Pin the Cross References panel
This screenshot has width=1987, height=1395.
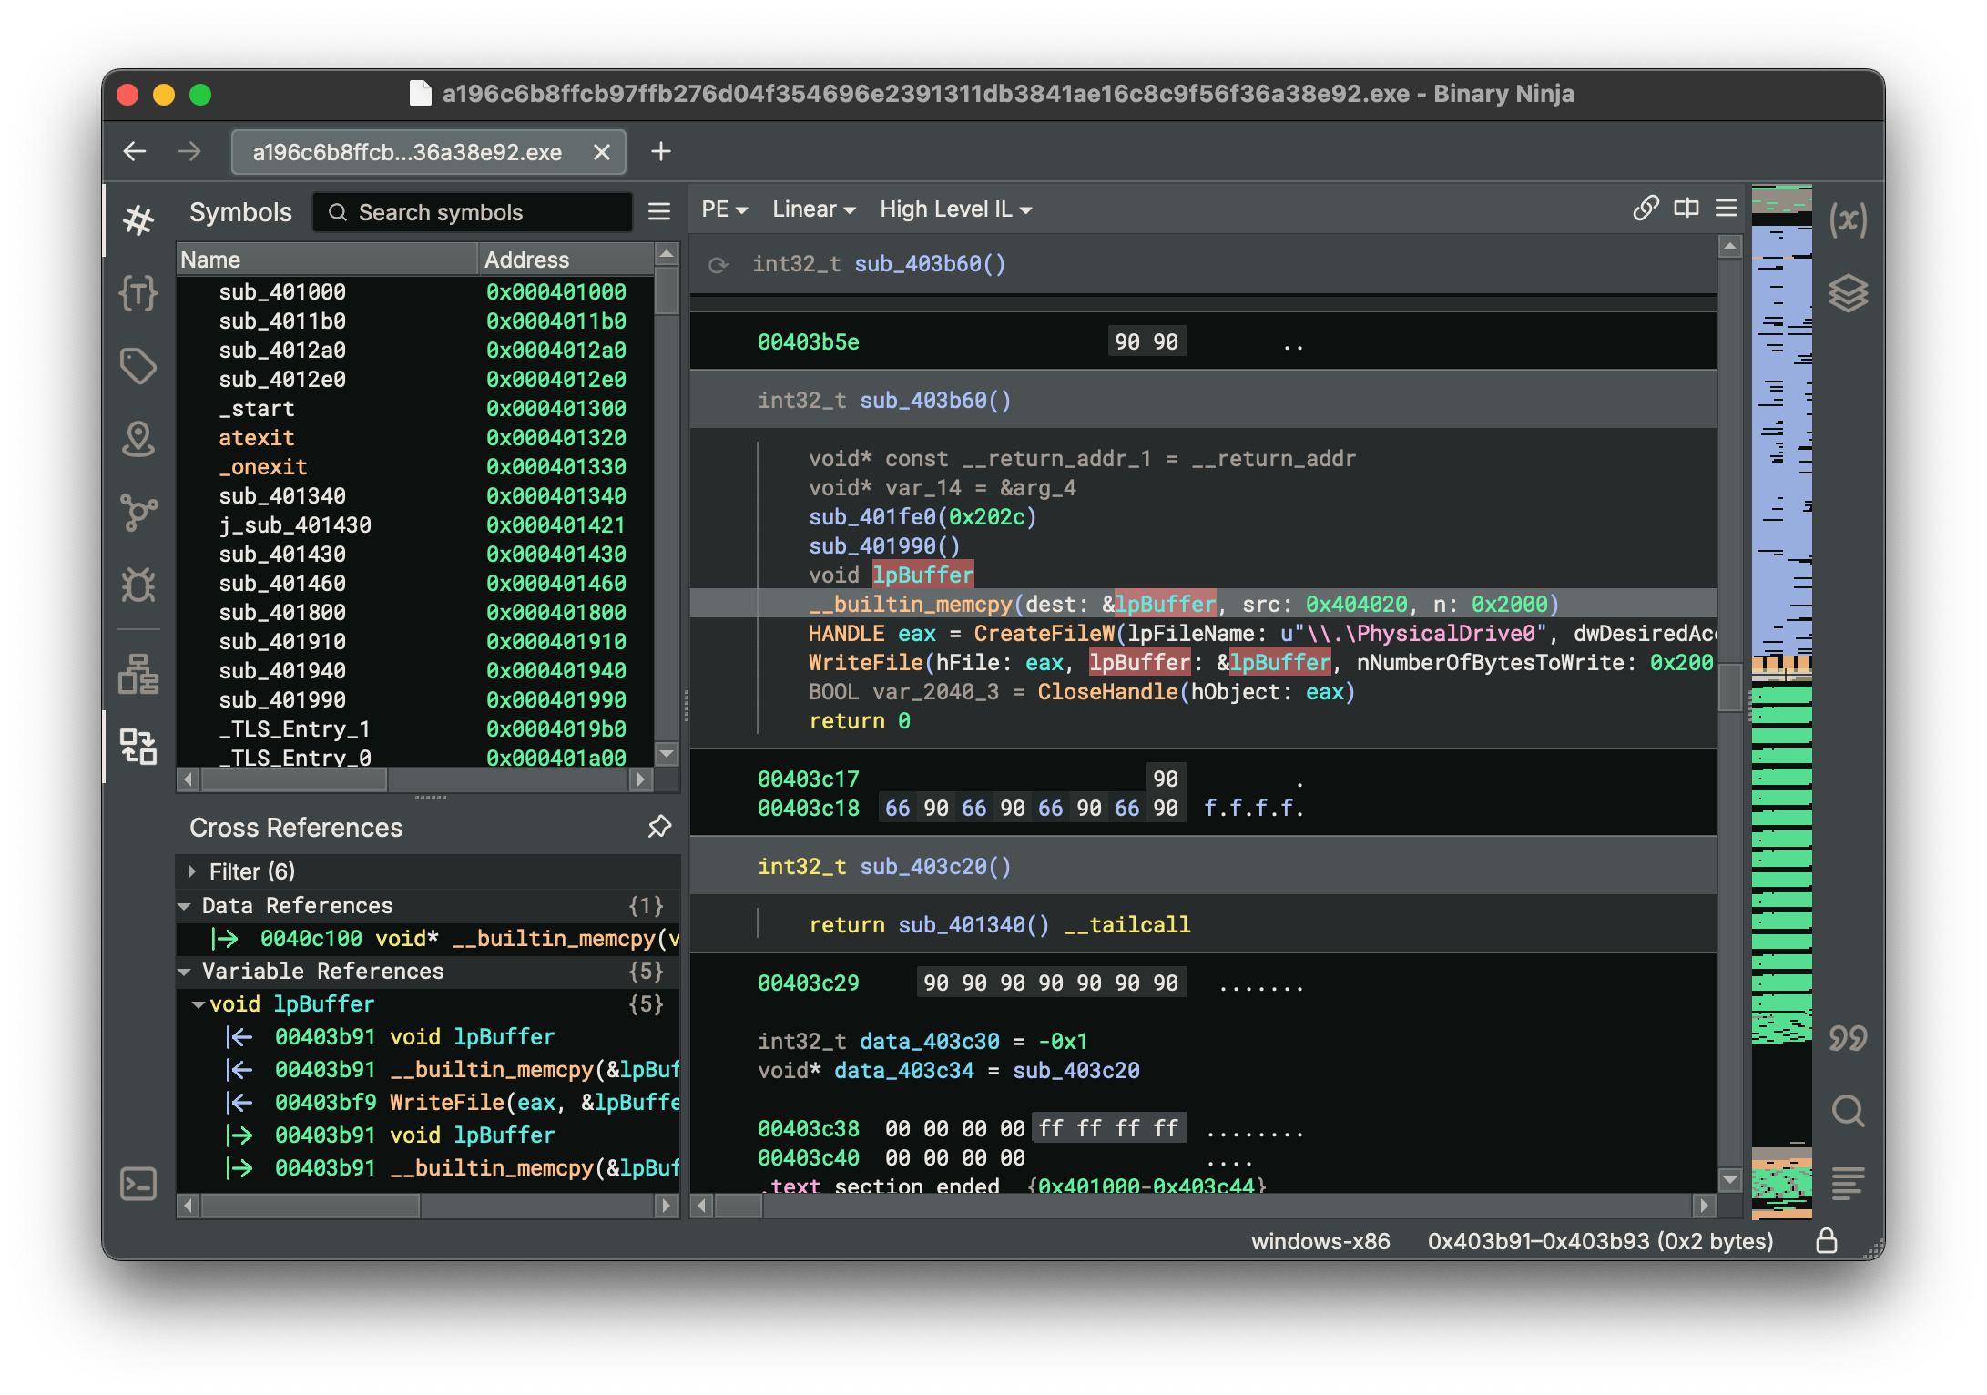[658, 827]
